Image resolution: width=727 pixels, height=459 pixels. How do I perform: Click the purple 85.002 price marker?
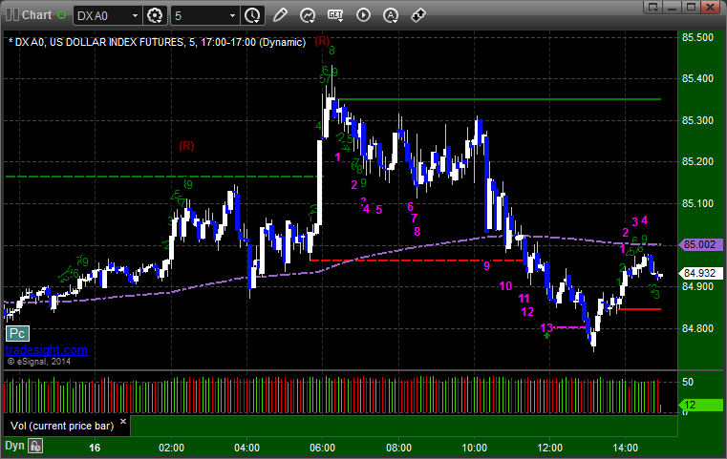pos(700,244)
